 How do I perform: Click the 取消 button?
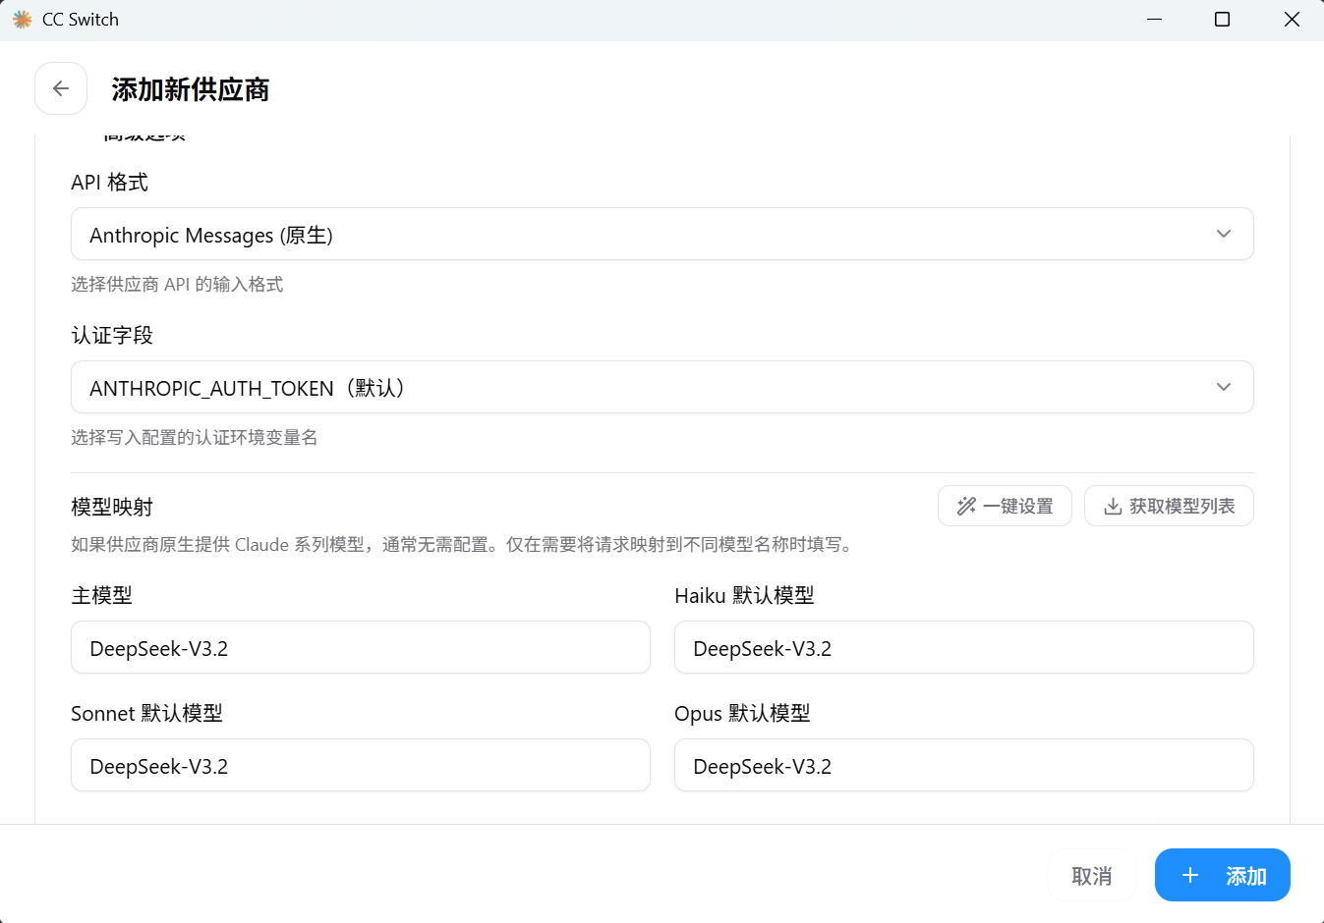coord(1092,875)
